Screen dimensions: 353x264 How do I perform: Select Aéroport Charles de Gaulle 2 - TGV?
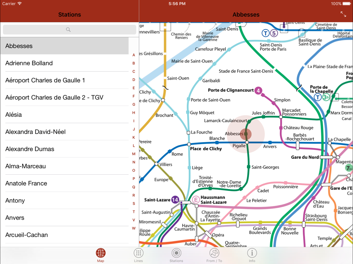point(65,98)
